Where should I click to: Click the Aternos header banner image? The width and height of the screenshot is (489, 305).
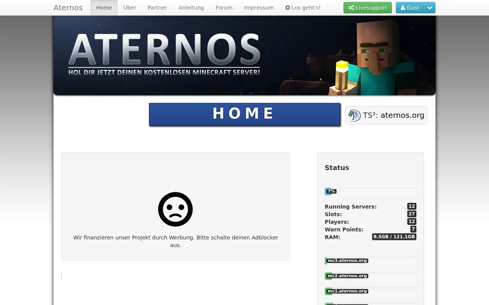point(244,55)
